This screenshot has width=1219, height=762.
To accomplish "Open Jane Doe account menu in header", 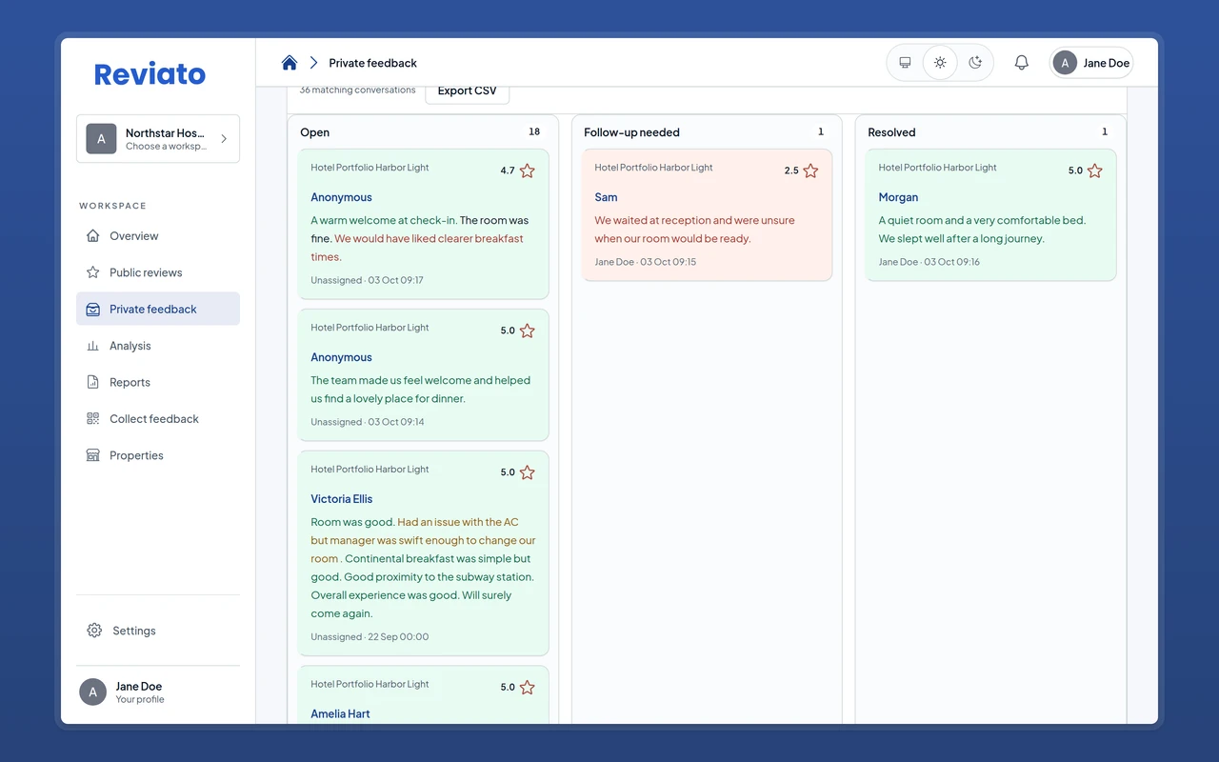I will [1091, 63].
